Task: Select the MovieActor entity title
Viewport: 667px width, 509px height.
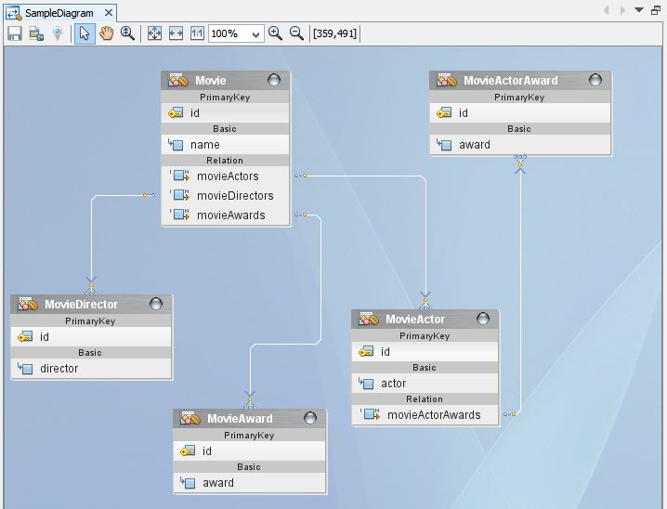Action: pos(414,319)
